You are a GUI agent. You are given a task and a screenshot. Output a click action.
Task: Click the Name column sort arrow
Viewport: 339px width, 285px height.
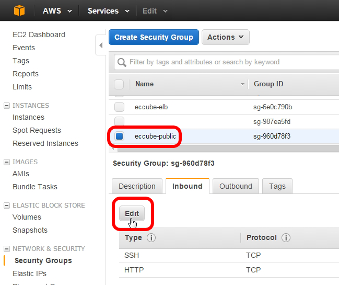[x=242, y=84]
